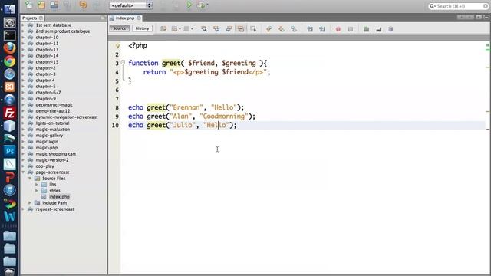Click "Brennan" string on line 8
This screenshot has height=276, width=491.
point(186,107)
